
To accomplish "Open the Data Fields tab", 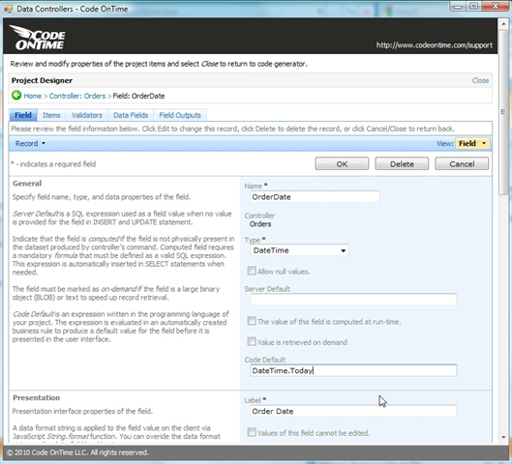I will (131, 115).
